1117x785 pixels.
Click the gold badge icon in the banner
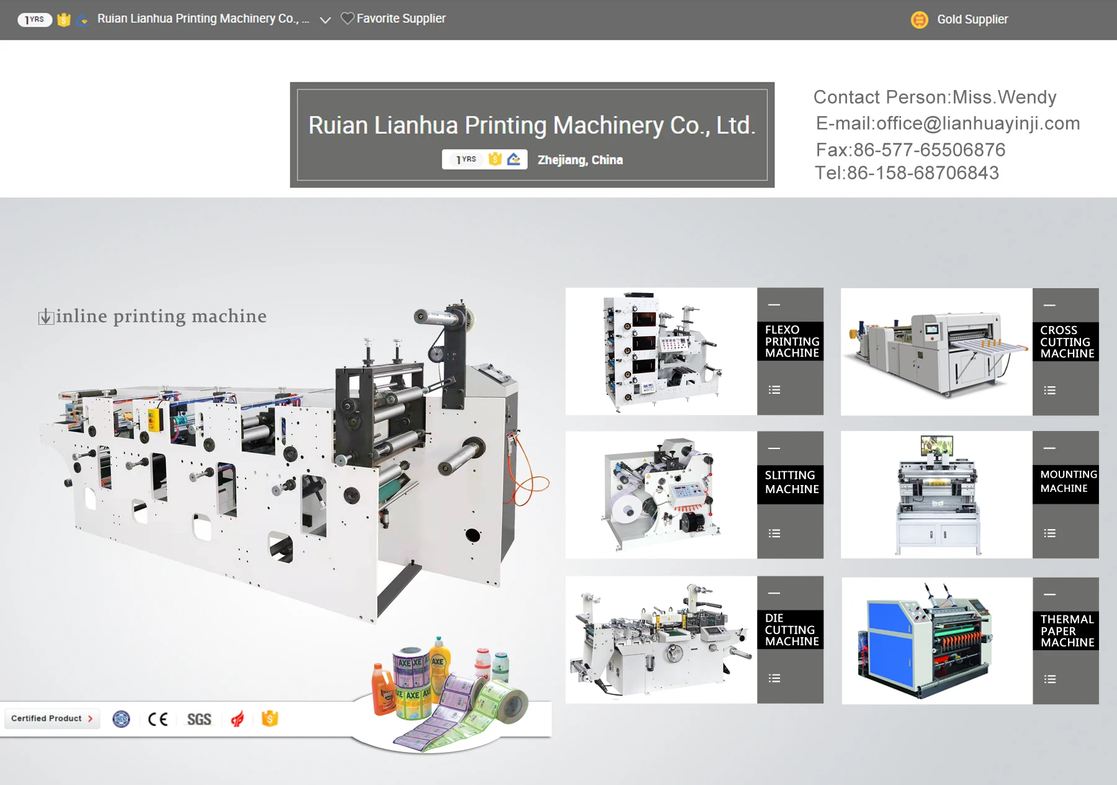(495, 159)
